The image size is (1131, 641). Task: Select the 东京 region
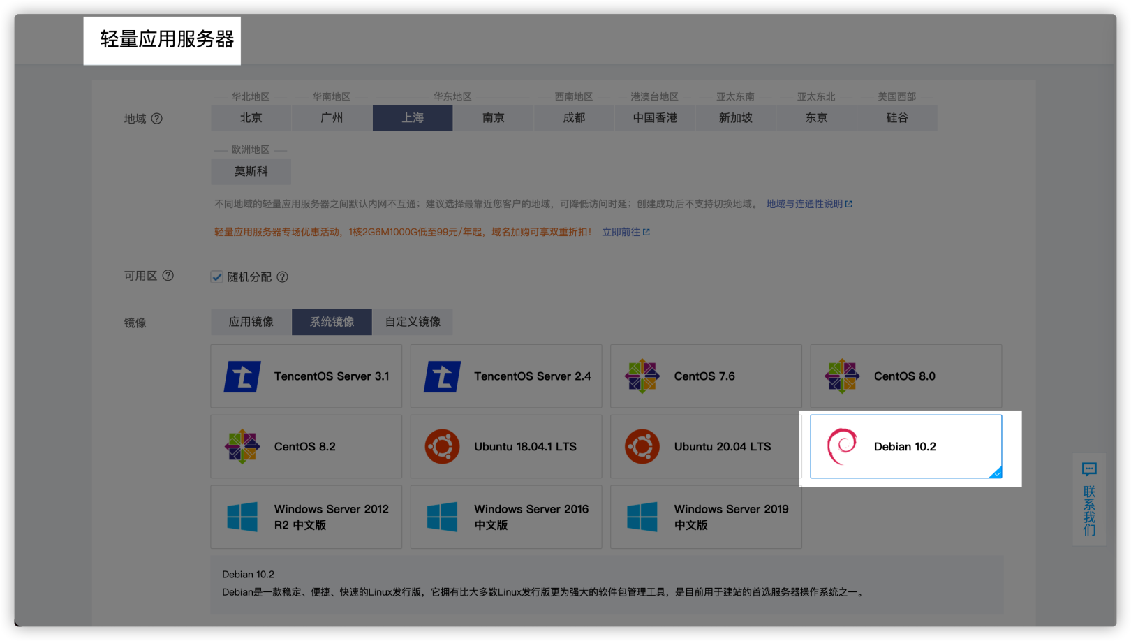pyautogui.click(x=816, y=118)
